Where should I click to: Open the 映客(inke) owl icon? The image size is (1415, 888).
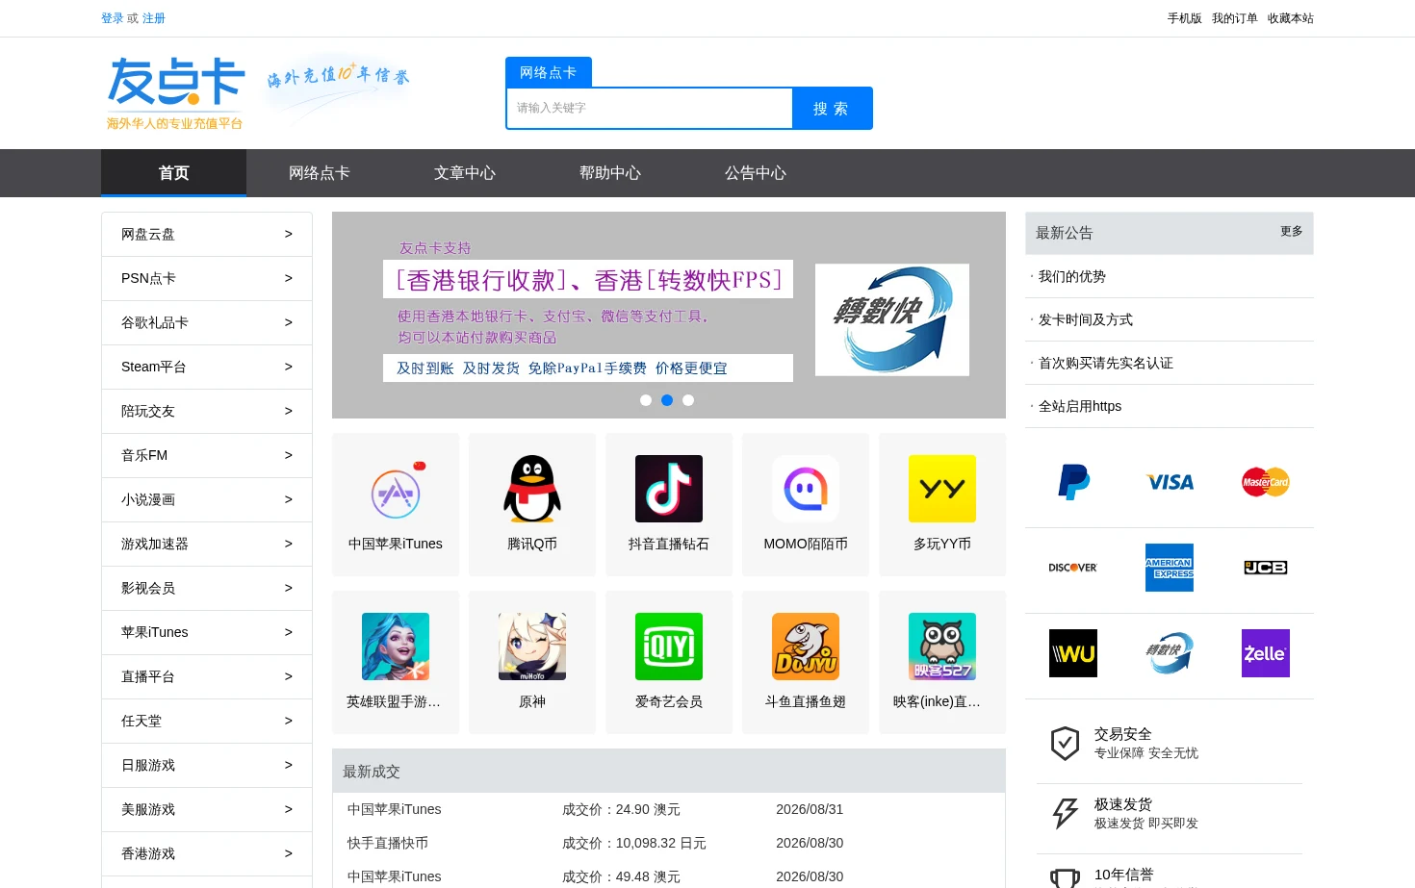click(942, 647)
